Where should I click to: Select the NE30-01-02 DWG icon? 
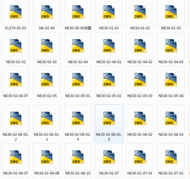(140, 12)
